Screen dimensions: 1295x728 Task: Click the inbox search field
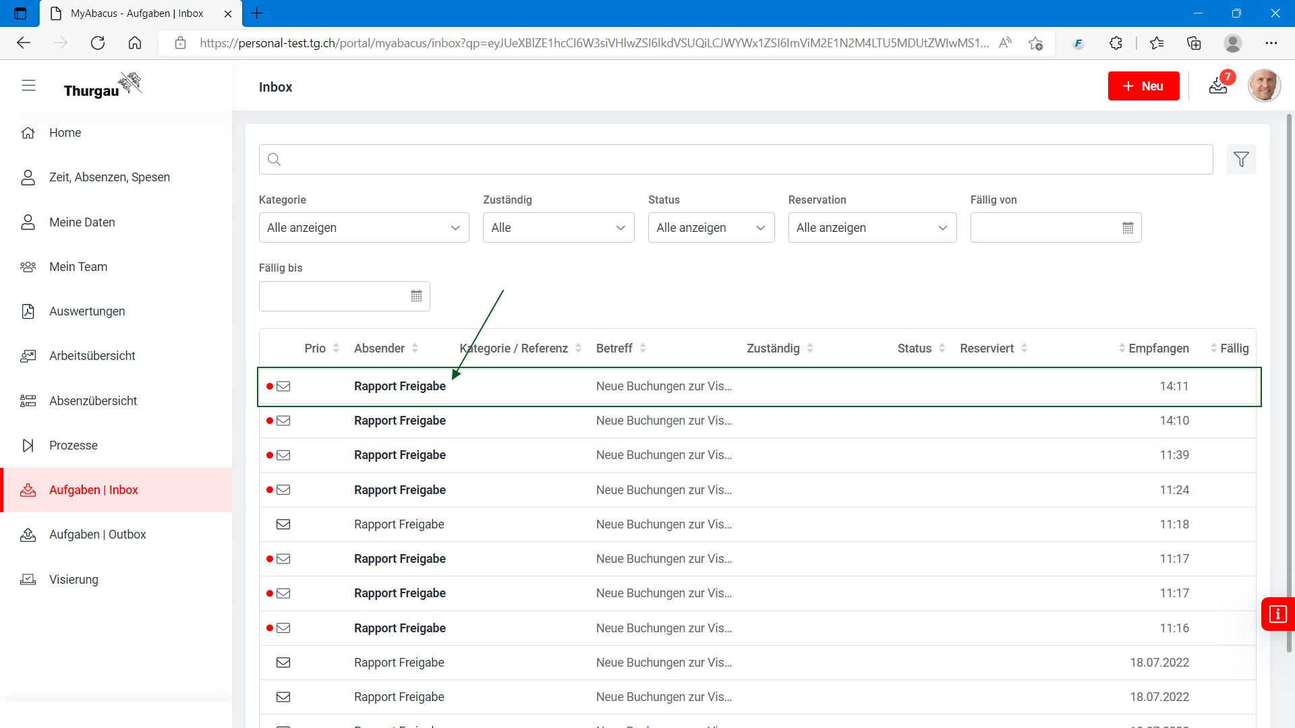(x=735, y=160)
